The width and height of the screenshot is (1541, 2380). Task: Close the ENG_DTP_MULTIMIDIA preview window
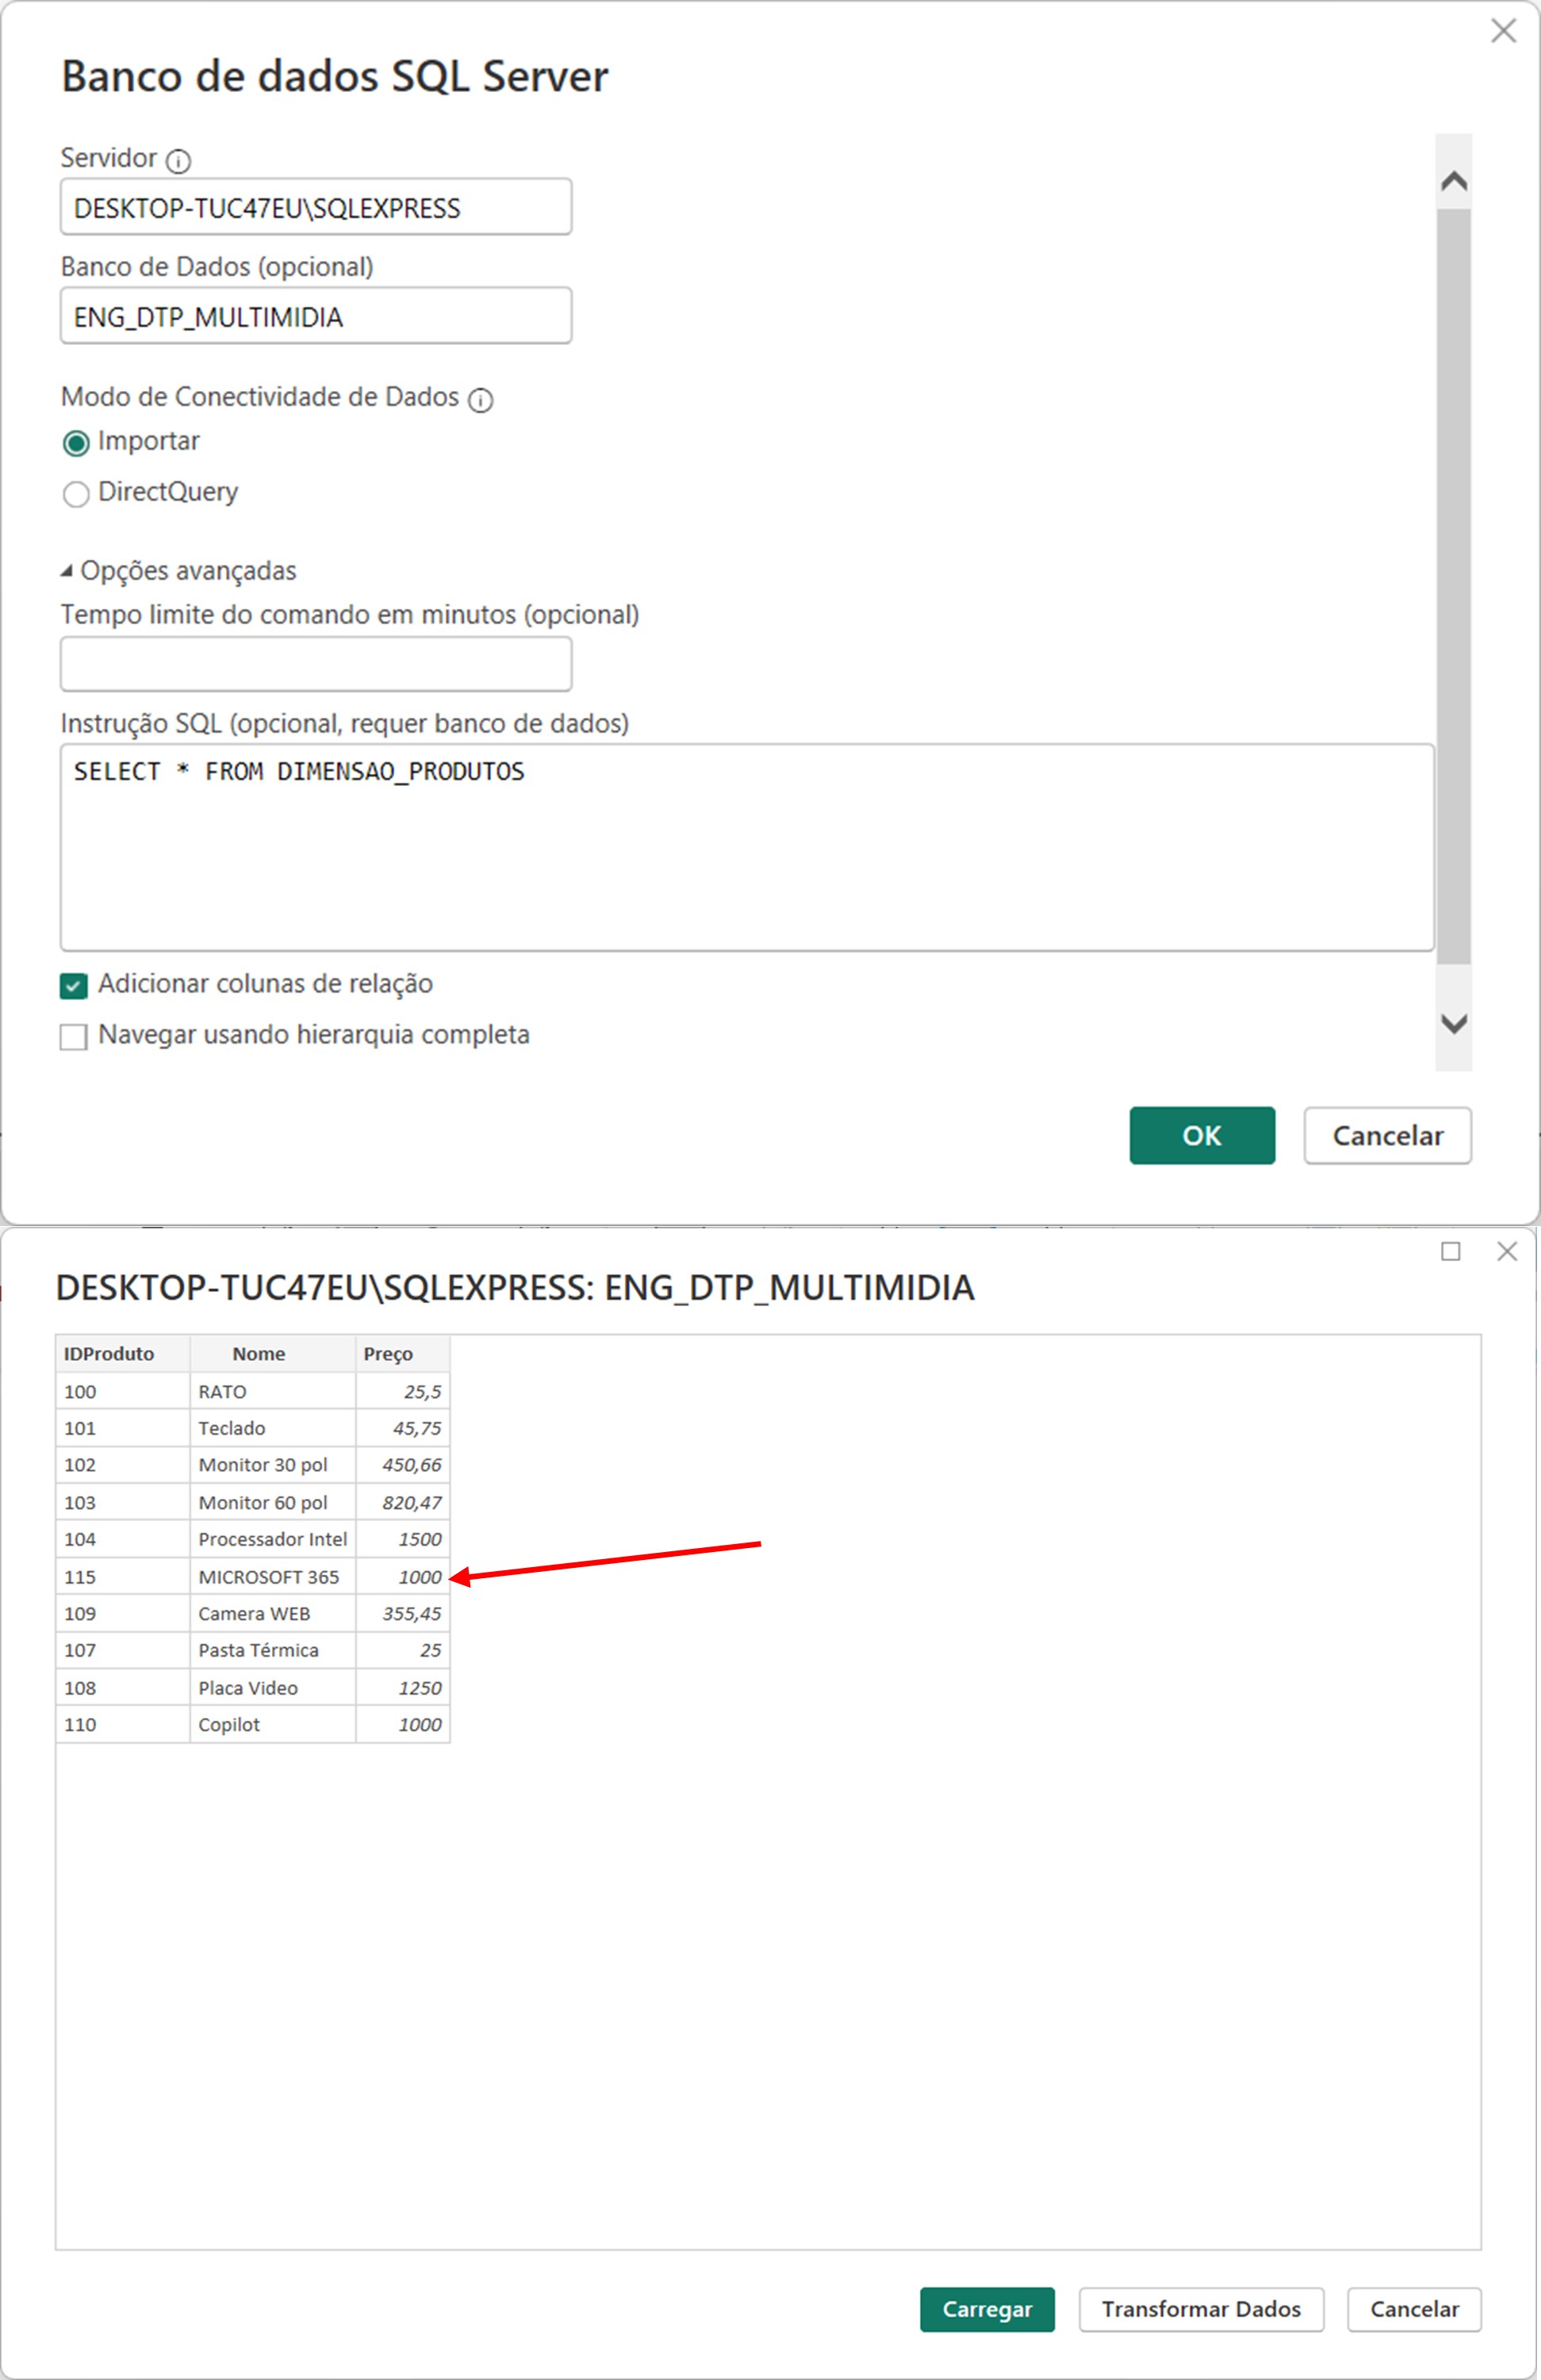pyautogui.click(x=1507, y=1252)
